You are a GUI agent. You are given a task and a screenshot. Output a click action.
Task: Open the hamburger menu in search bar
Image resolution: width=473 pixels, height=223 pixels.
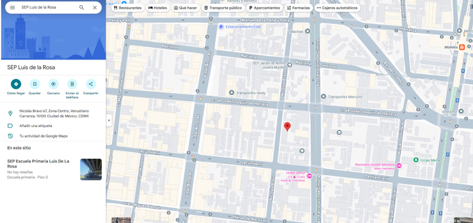12,7
